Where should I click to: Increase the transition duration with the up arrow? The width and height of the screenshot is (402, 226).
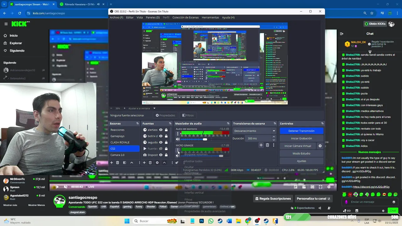pos(274,137)
